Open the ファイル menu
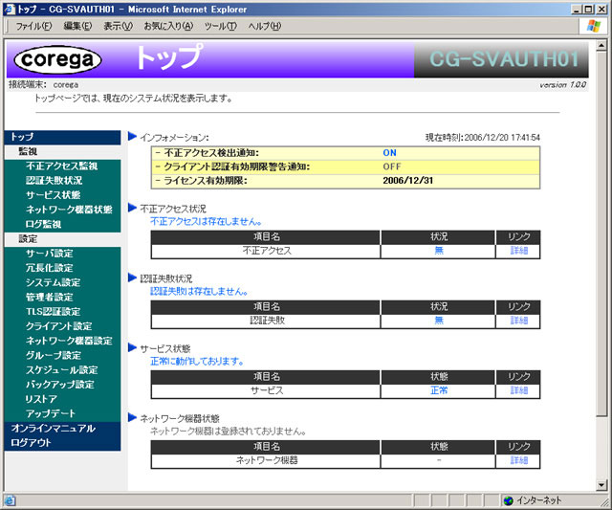Image resolution: width=612 pixels, height=510 pixels. (x=33, y=26)
